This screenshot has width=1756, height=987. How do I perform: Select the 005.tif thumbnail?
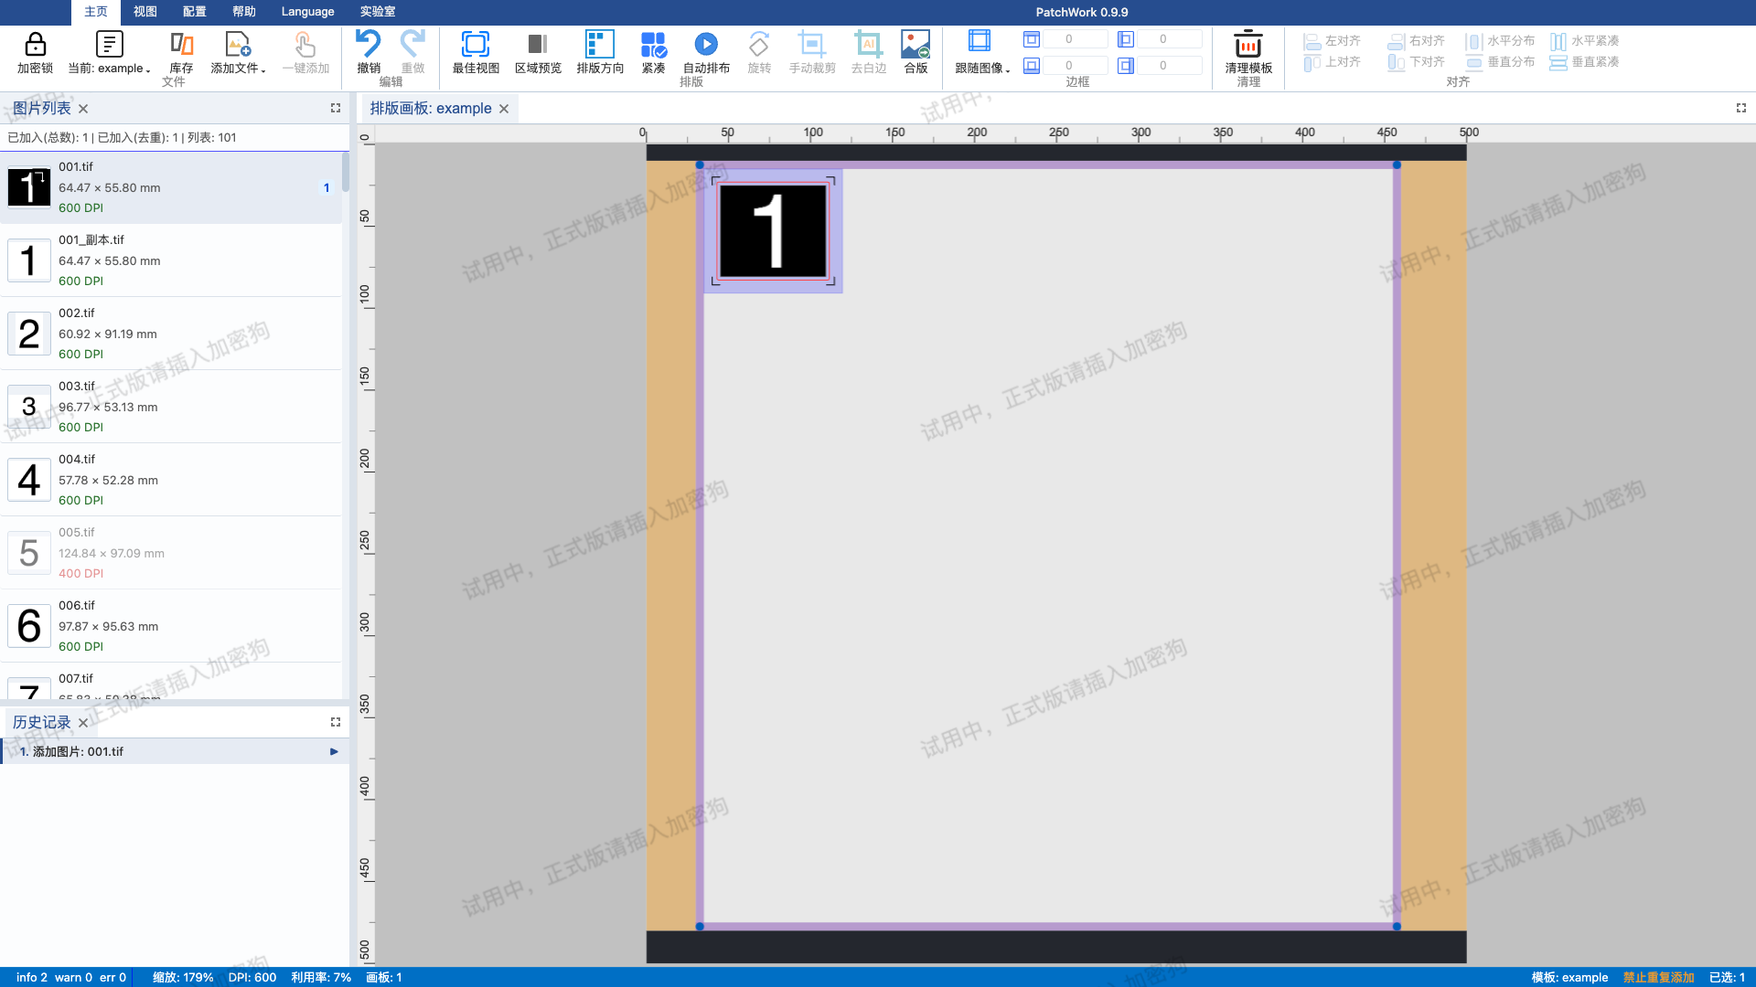click(29, 553)
